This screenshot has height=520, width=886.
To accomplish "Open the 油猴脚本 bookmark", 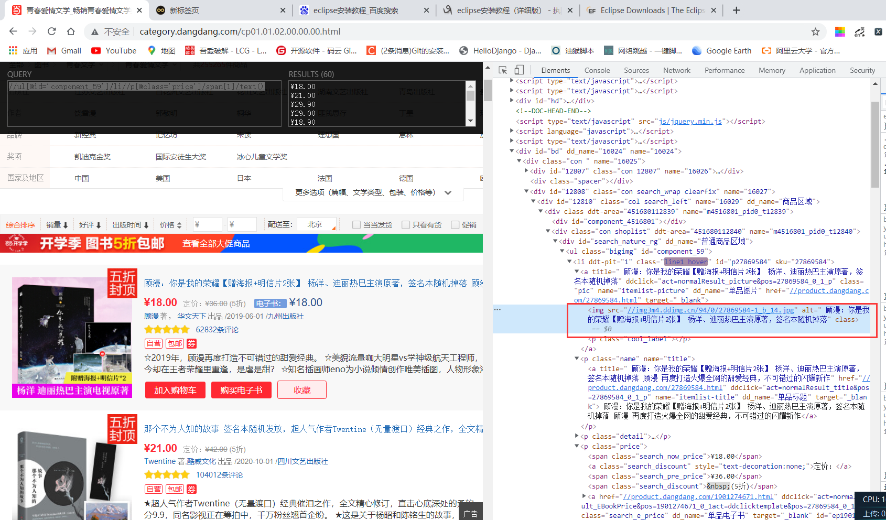I will coord(572,51).
